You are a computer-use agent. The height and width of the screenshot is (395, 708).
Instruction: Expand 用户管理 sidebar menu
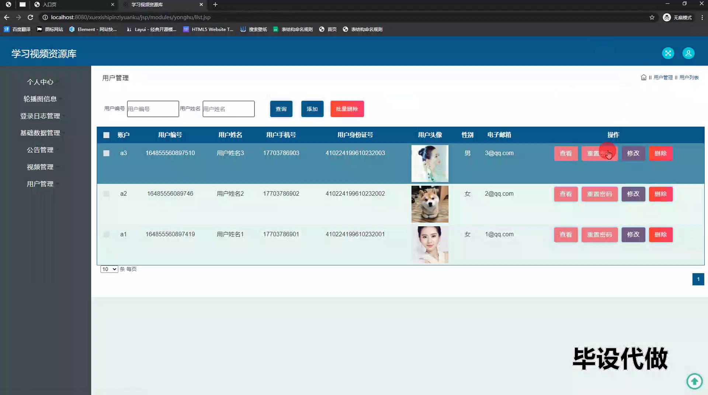(x=40, y=183)
